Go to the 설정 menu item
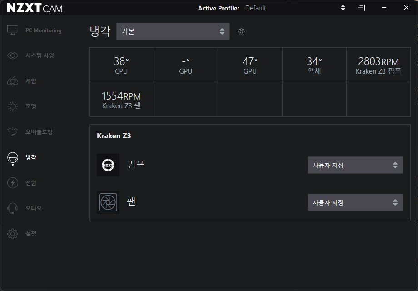Screen dimensions: 418x291 coord(31,234)
